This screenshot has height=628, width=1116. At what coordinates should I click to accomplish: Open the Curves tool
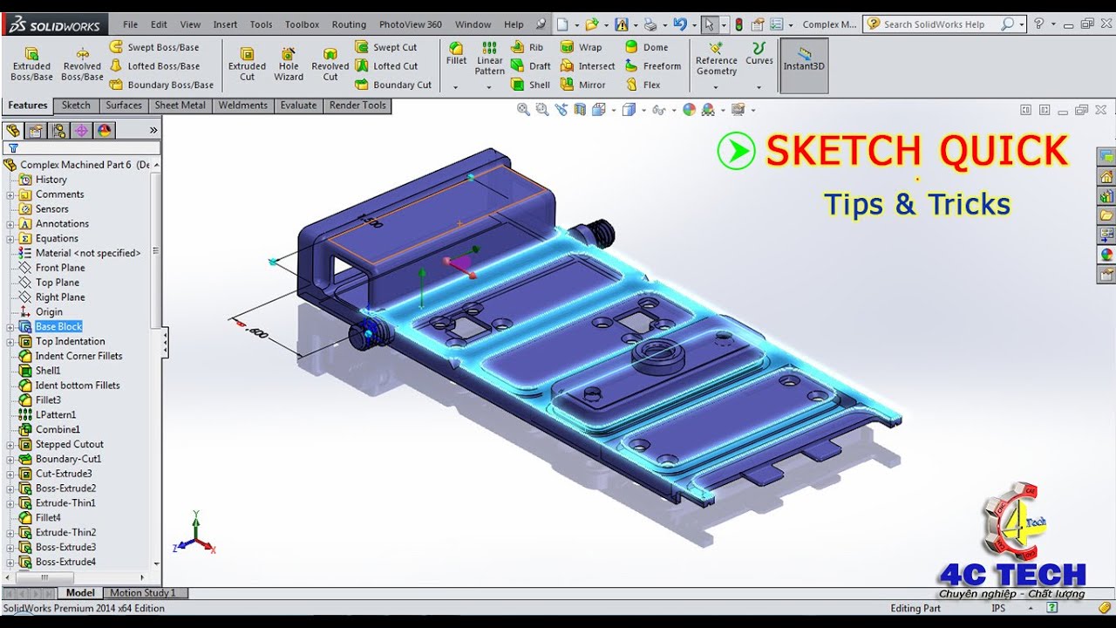(x=759, y=53)
